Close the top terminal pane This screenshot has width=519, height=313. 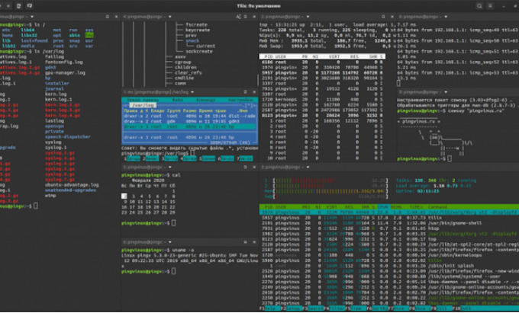point(392,17)
